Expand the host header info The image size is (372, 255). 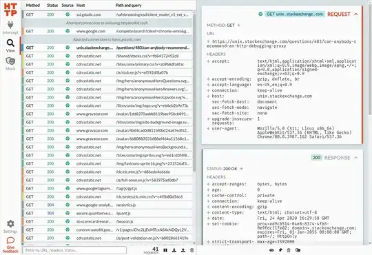(208, 96)
